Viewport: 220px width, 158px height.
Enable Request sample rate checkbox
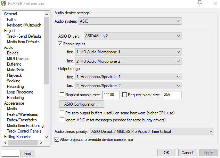point(62,95)
